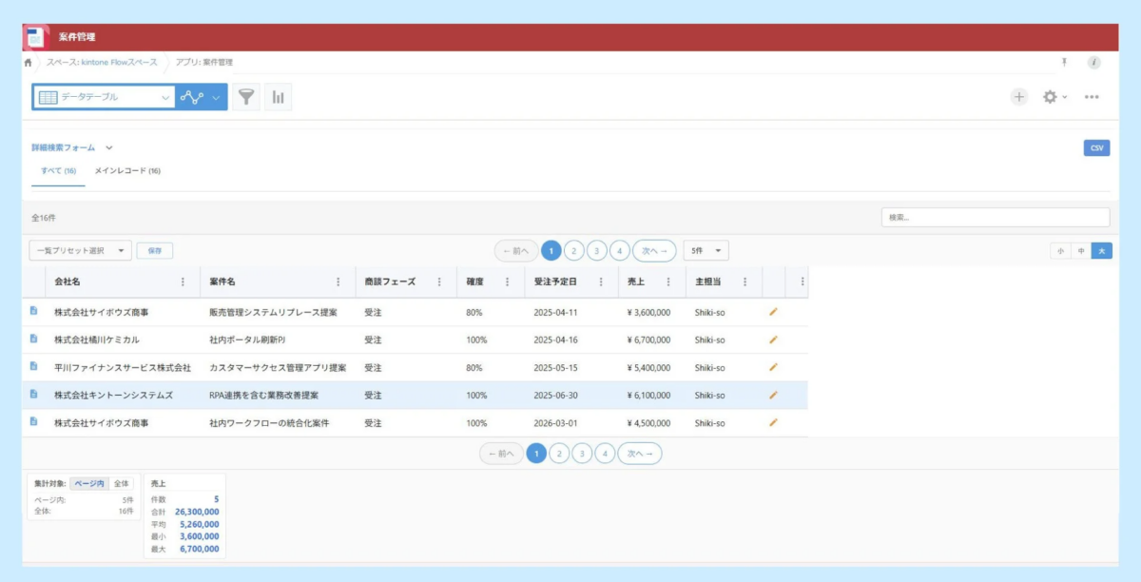Click the 2026-03-01 date cell
Image resolution: width=1141 pixels, height=582 pixels.
(555, 422)
